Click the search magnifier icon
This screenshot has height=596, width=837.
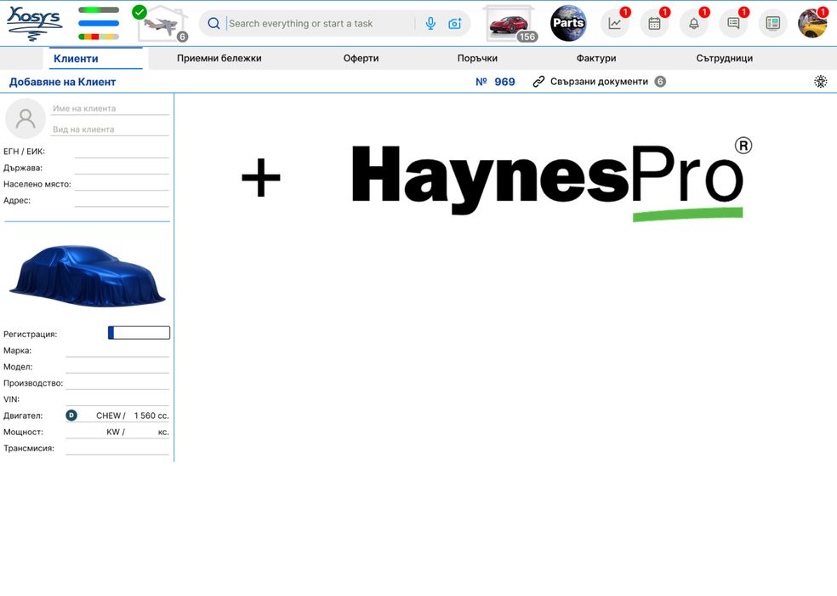pyautogui.click(x=214, y=24)
